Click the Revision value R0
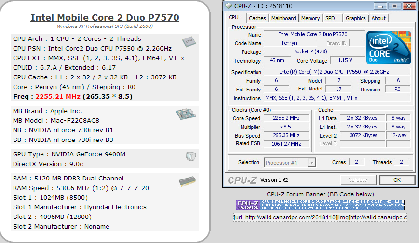 pyautogui.click(x=398, y=90)
